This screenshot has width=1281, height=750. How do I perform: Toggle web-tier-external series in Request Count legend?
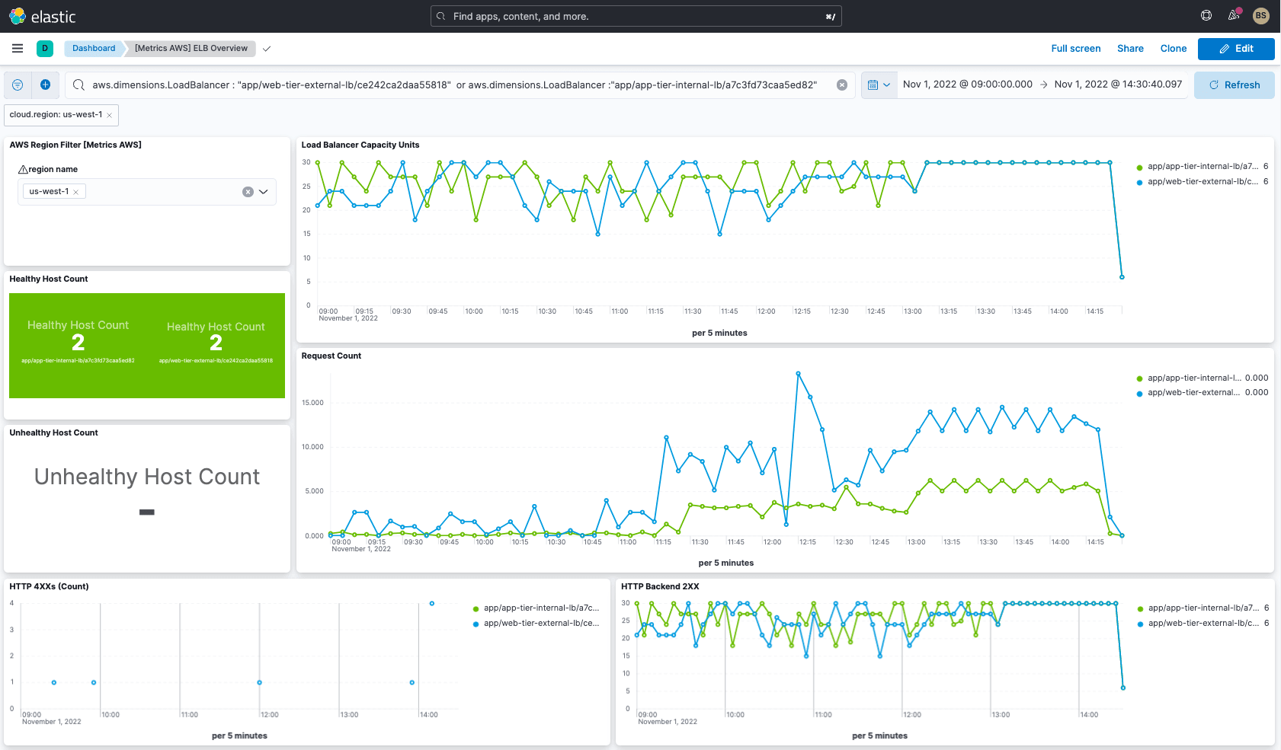[1193, 393]
